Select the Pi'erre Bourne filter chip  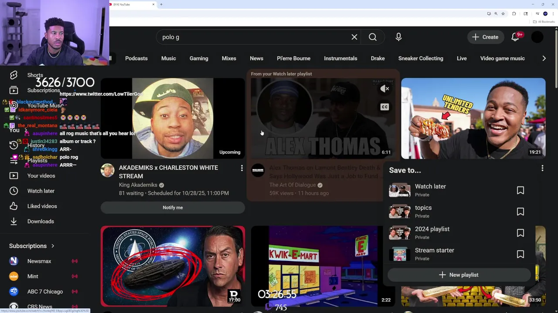click(294, 58)
